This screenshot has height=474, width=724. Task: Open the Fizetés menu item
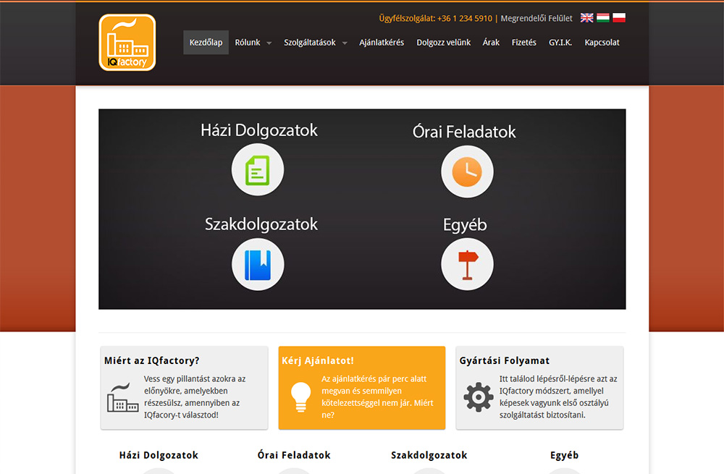pos(523,43)
